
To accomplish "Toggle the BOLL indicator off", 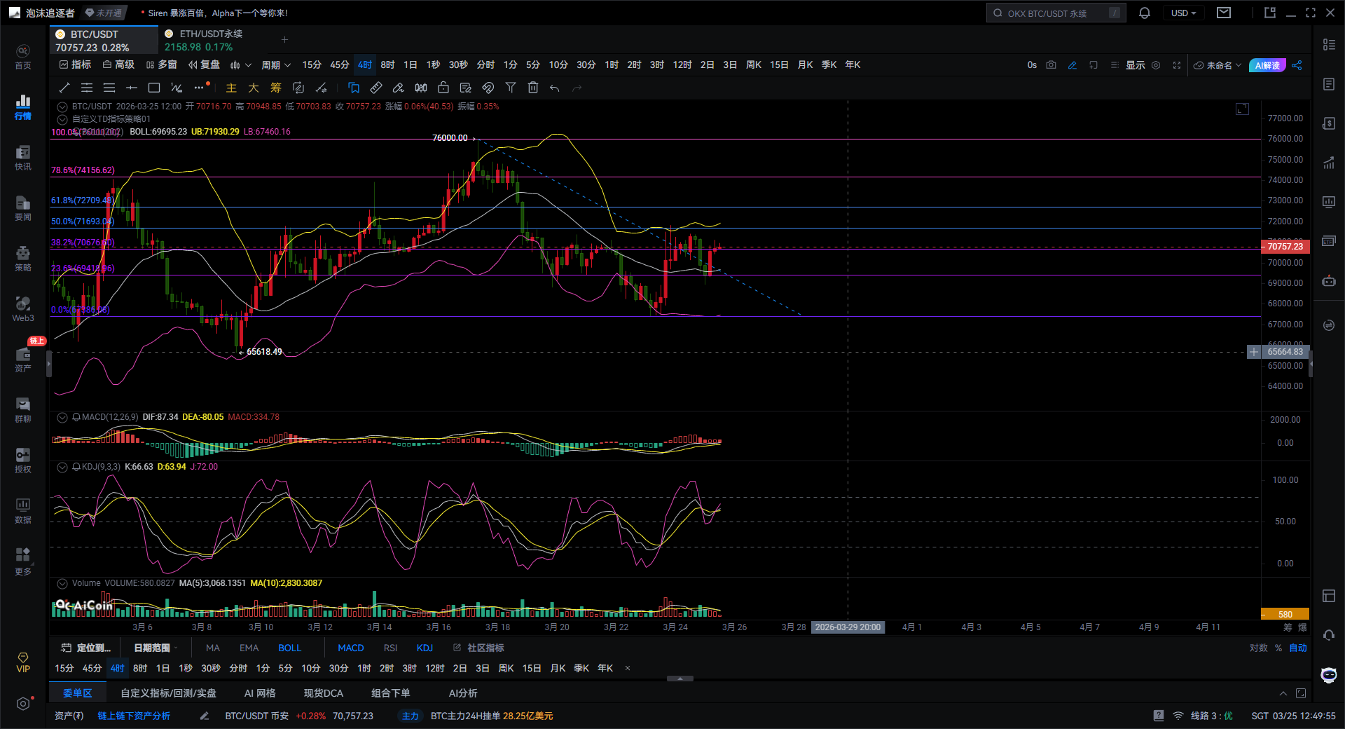I will pyautogui.click(x=289, y=648).
